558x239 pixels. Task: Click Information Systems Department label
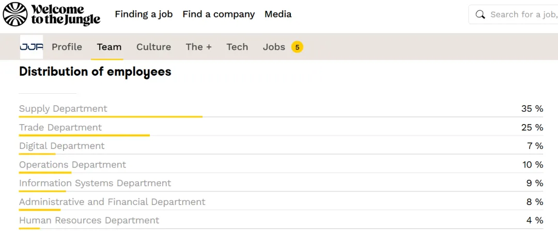tap(95, 183)
